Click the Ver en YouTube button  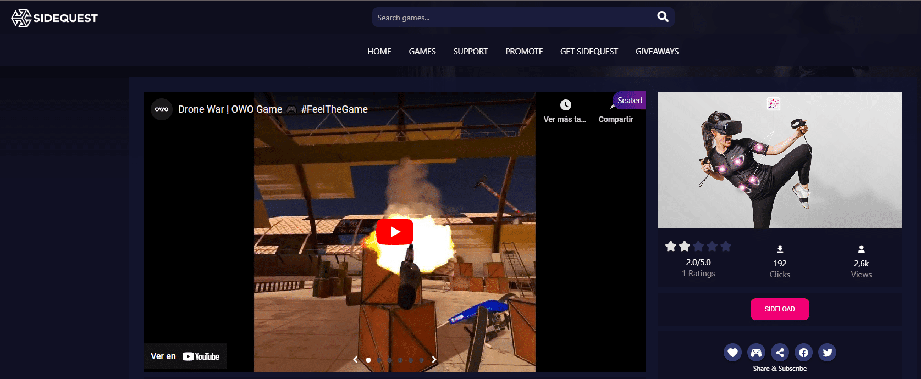[185, 356]
